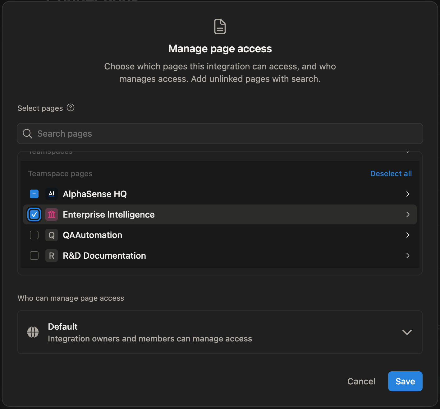Cancel the page access dialog
Viewport: 440px width, 409px height.
(x=361, y=381)
